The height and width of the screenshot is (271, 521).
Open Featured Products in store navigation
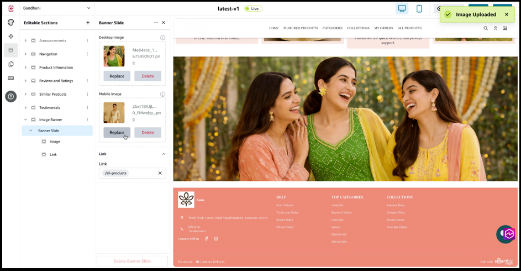pyautogui.click(x=300, y=28)
